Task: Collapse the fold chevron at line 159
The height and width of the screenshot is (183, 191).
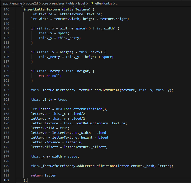Action: click(x=13, y=71)
